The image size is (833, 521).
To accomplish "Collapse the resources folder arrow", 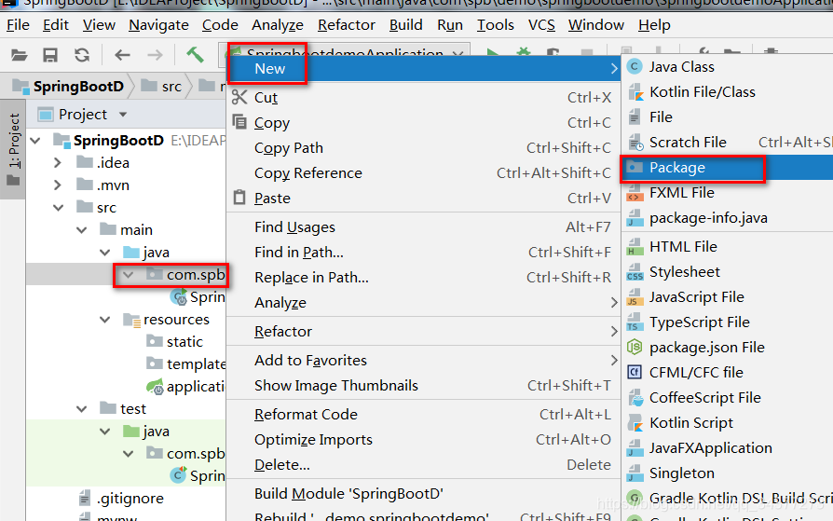I will [x=105, y=320].
